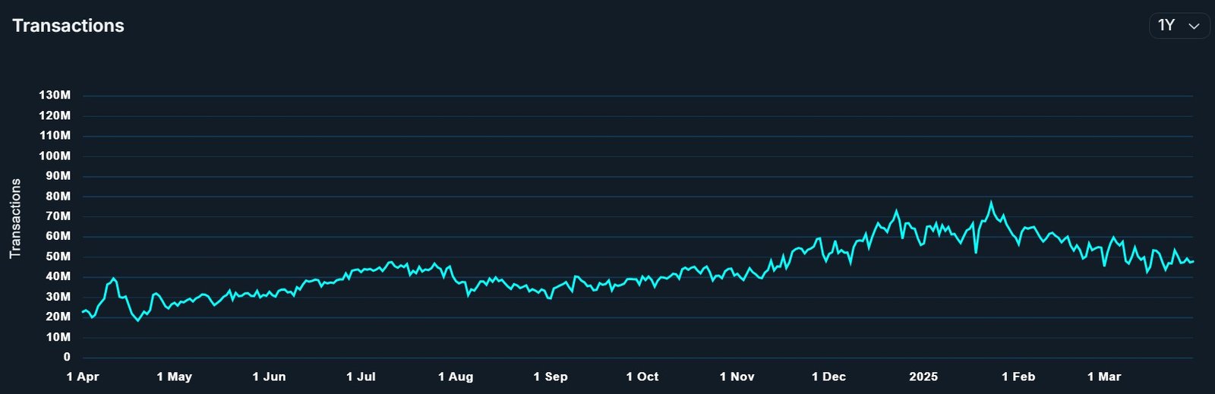Click the 1 Jul date label
The image size is (1215, 394).
361,377
